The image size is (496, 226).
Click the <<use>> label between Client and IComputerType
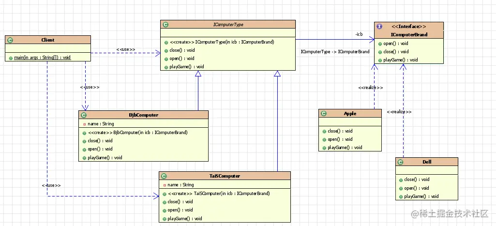[126, 49]
